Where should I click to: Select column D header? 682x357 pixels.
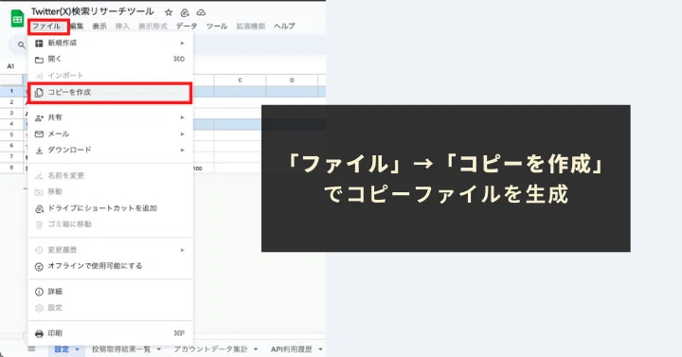(292, 80)
